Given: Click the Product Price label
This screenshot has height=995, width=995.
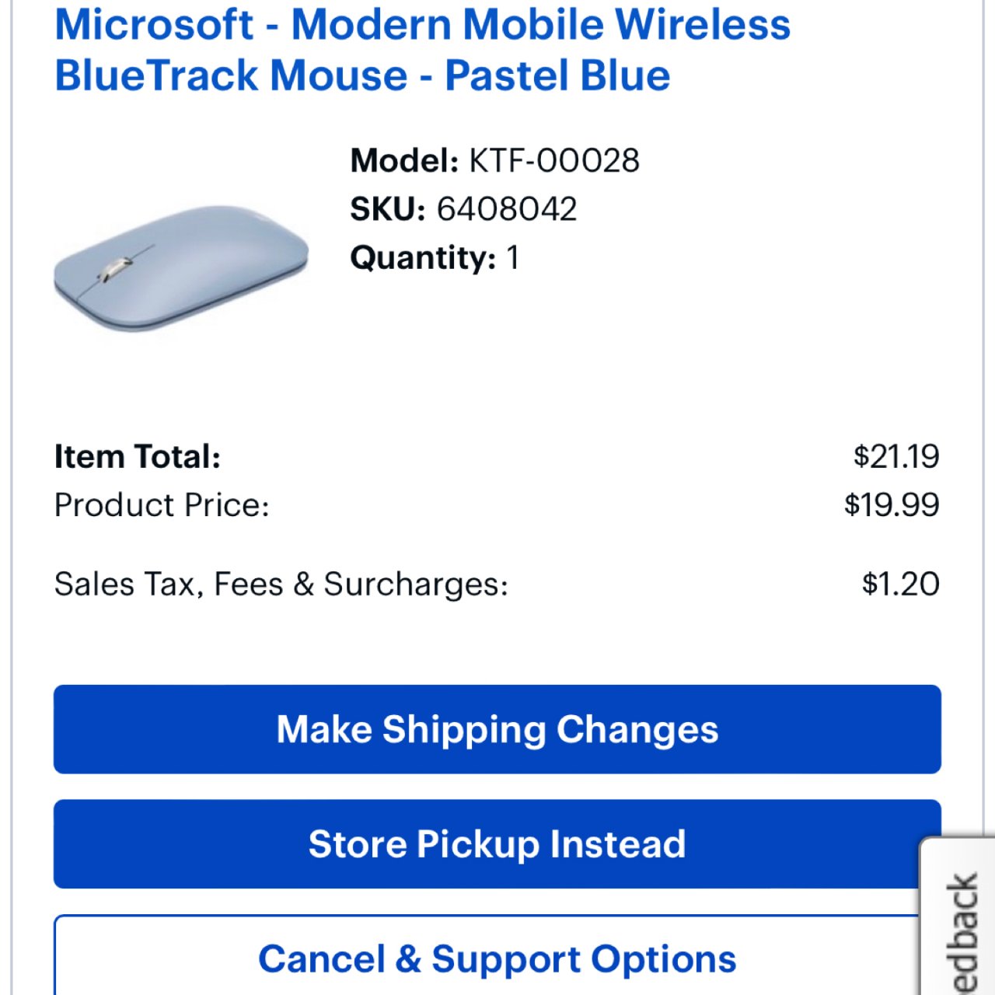Looking at the screenshot, I should [x=162, y=505].
